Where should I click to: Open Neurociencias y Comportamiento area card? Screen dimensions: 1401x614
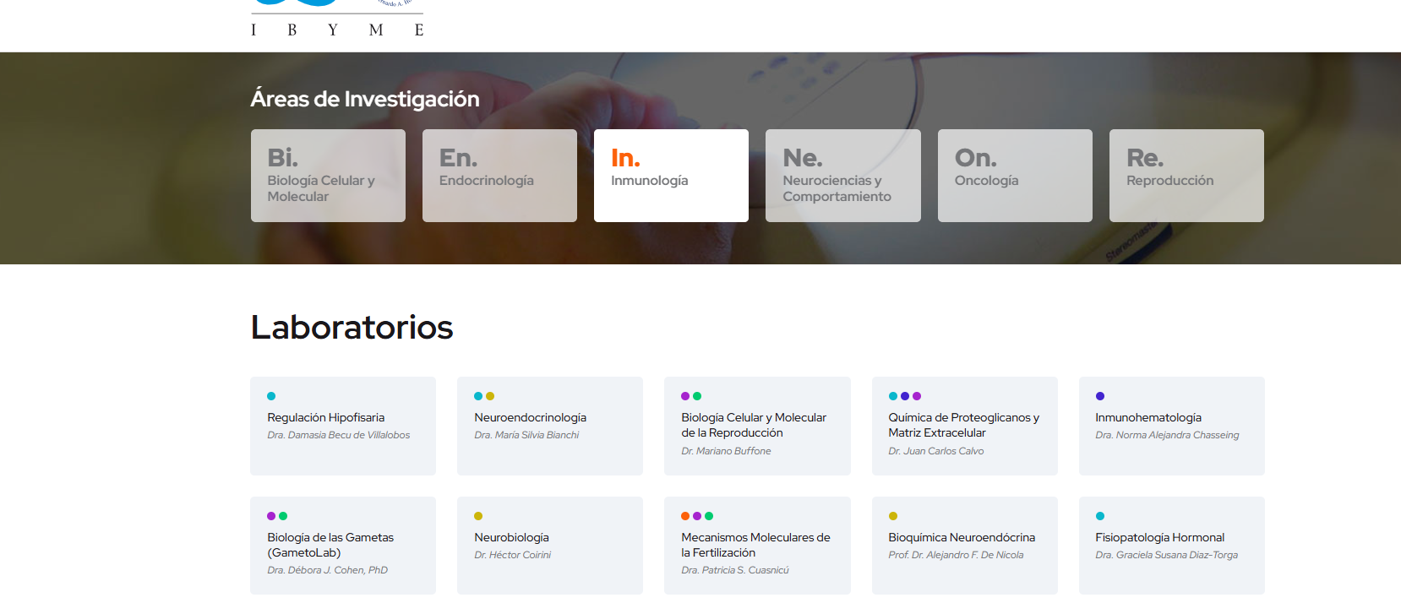pos(842,176)
